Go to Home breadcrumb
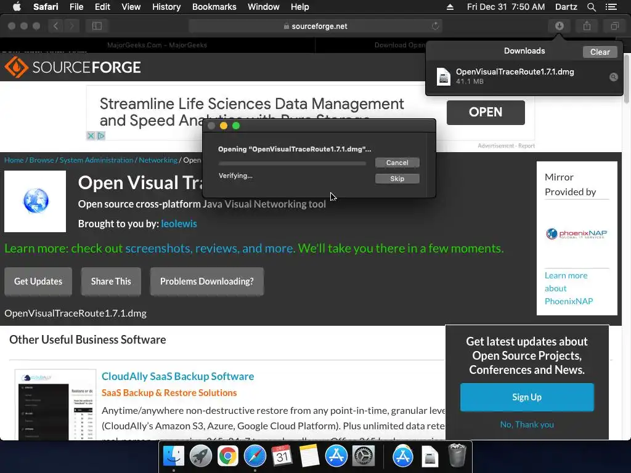 point(14,160)
